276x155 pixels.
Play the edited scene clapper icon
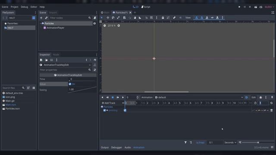pos(256,7)
